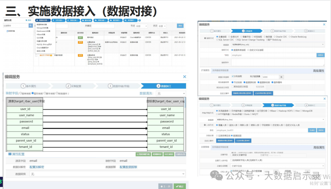Image resolution: width=331 pixels, height=189 pixels.
Task: Toggle the 服务编号 checkbox
Action: click(x=272, y=82)
